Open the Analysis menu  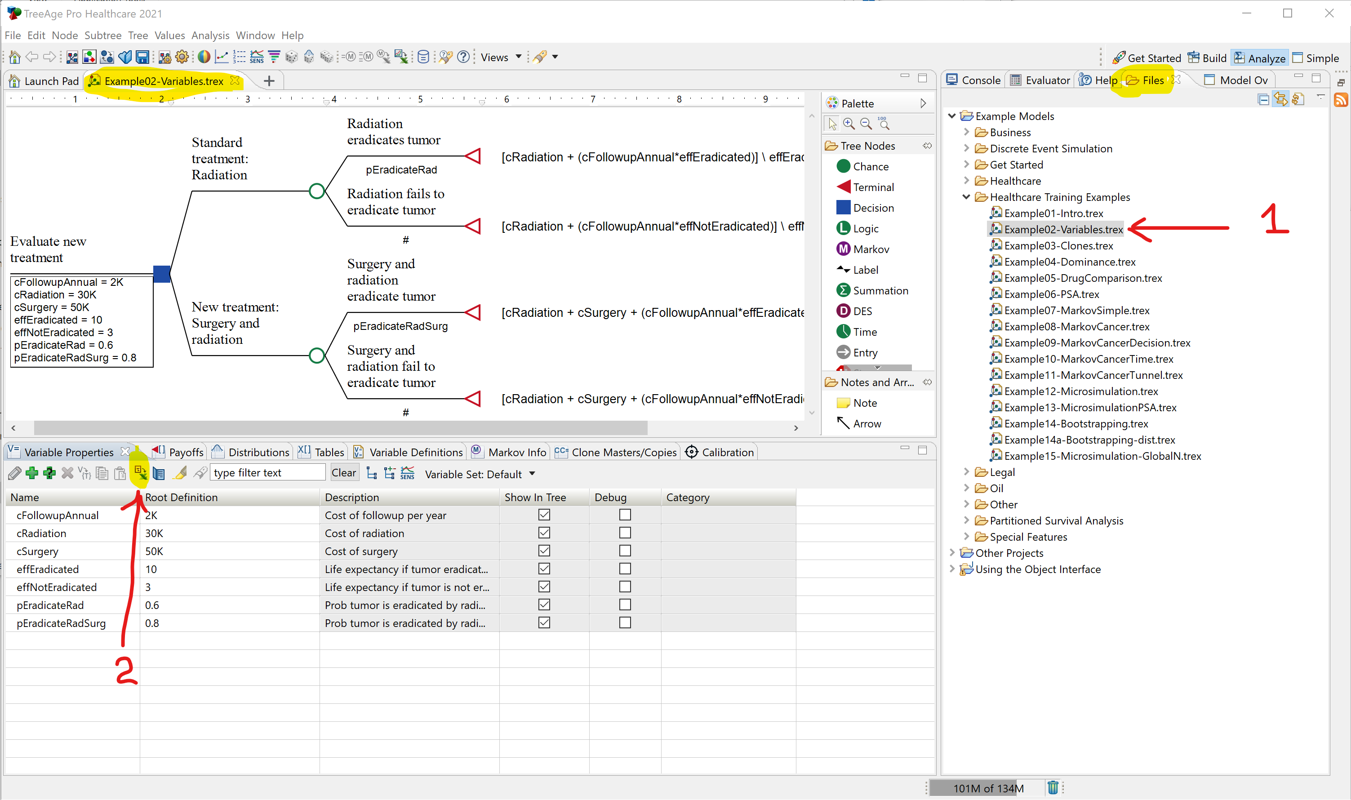click(x=210, y=36)
